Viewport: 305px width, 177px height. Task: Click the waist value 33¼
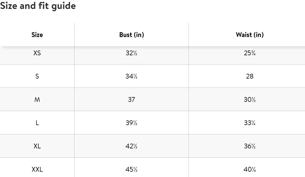(x=250, y=123)
